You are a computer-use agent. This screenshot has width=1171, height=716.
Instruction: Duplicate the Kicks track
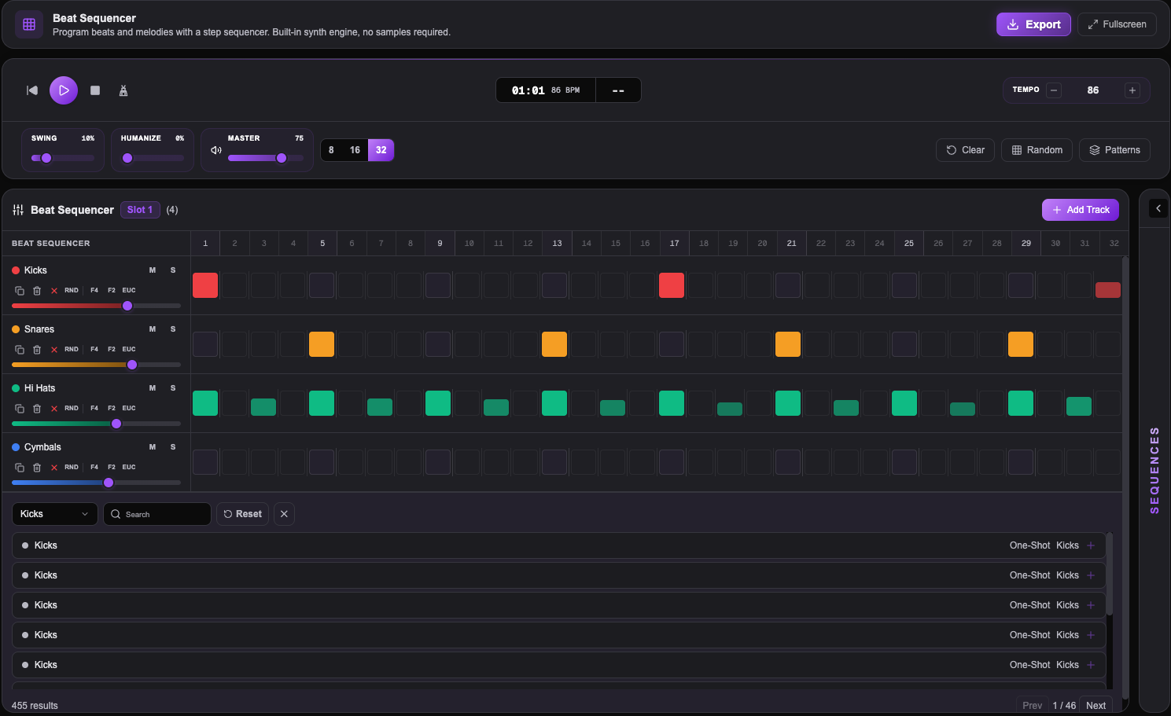20,291
